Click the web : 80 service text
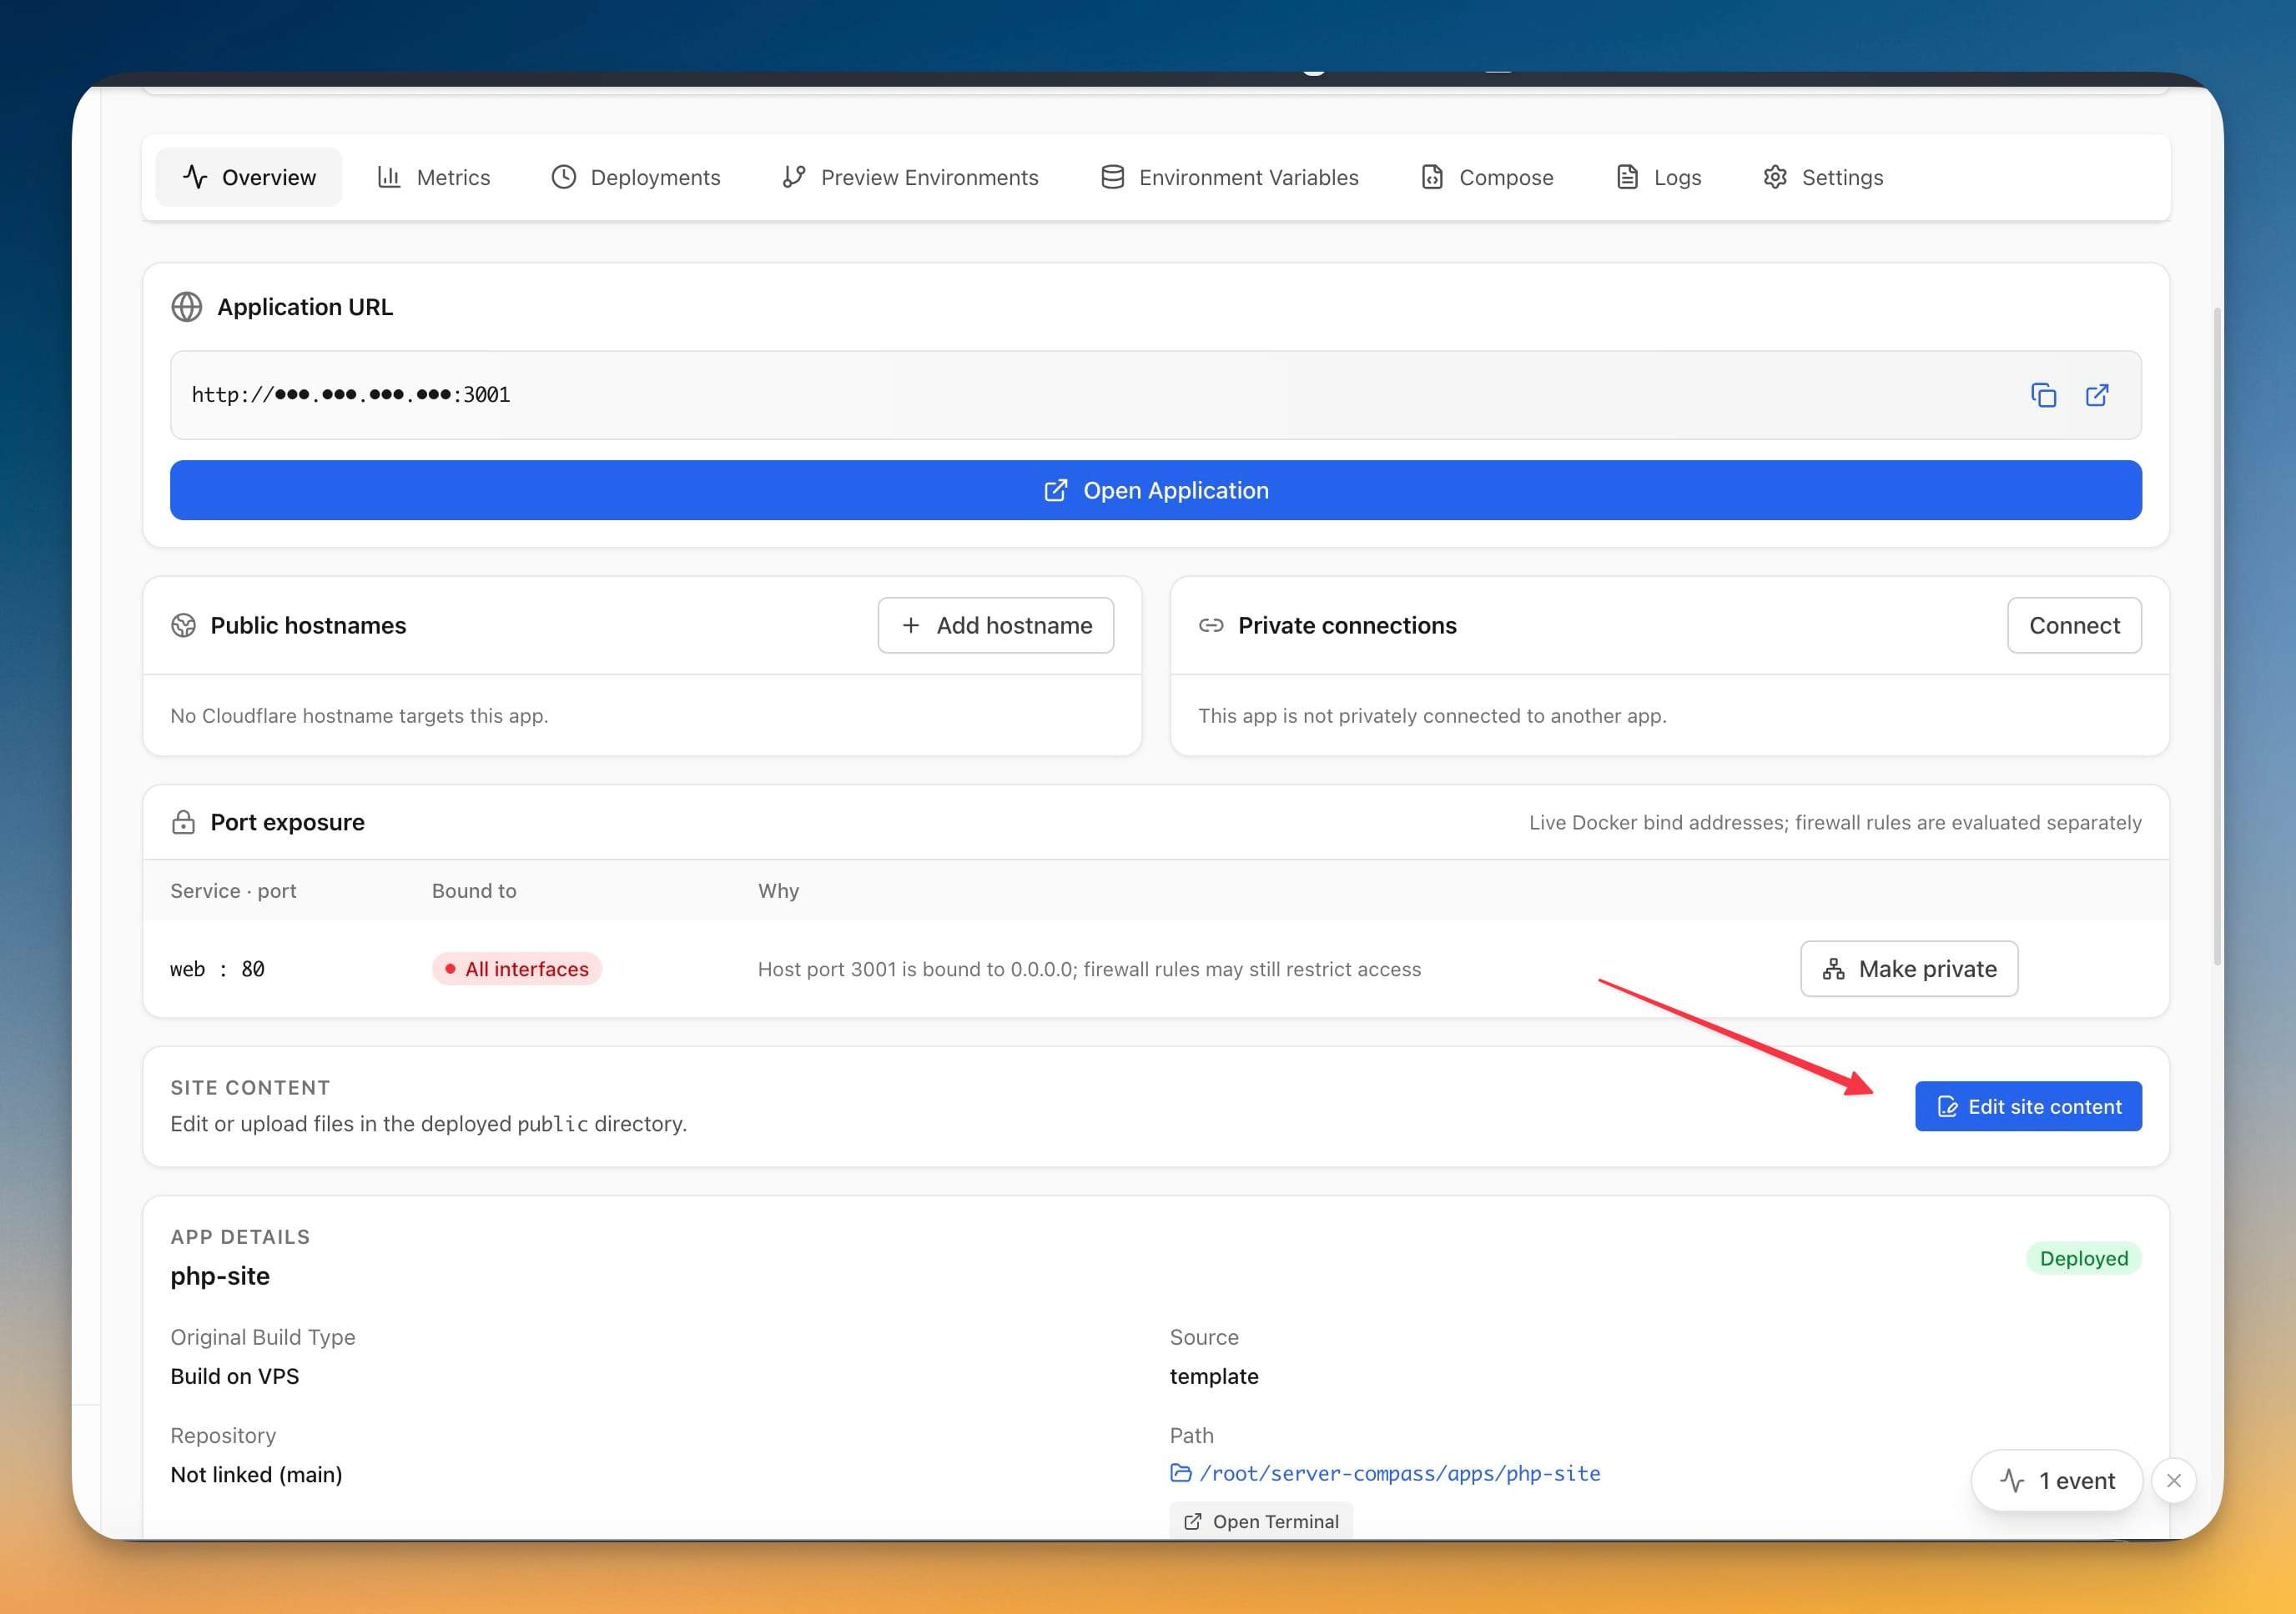This screenshot has height=1614, width=2296. [217, 970]
